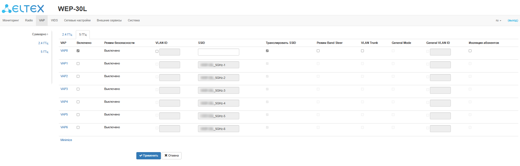The height and width of the screenshot is (166, 520).
Task: Enable VAP0 subscriber isolation checkbox
Action: pos(470,51)
